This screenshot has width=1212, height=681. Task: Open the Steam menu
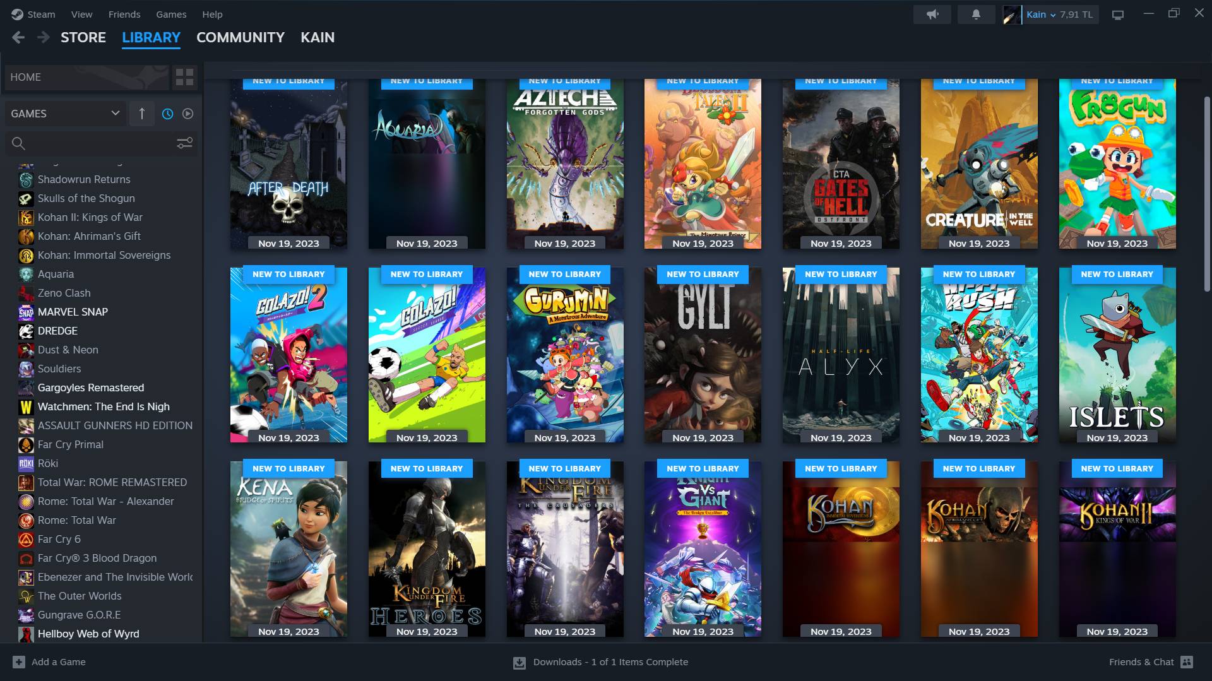(x=41, y=14)
